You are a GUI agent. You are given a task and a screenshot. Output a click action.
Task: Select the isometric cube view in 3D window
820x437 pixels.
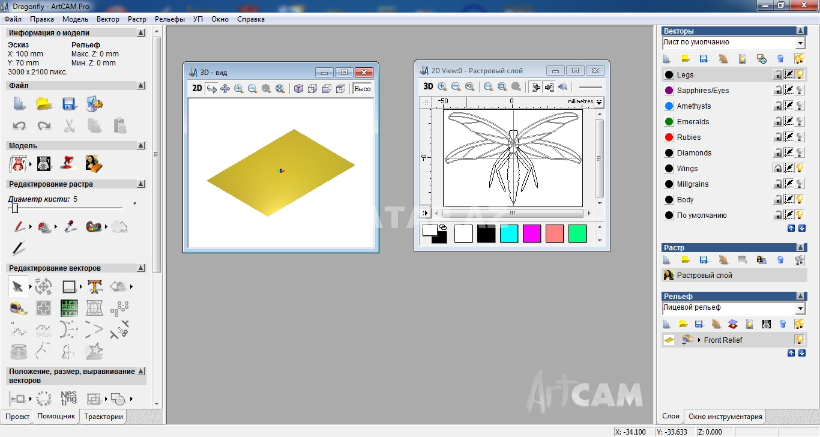pyautogui.click(x=298, y=89)
